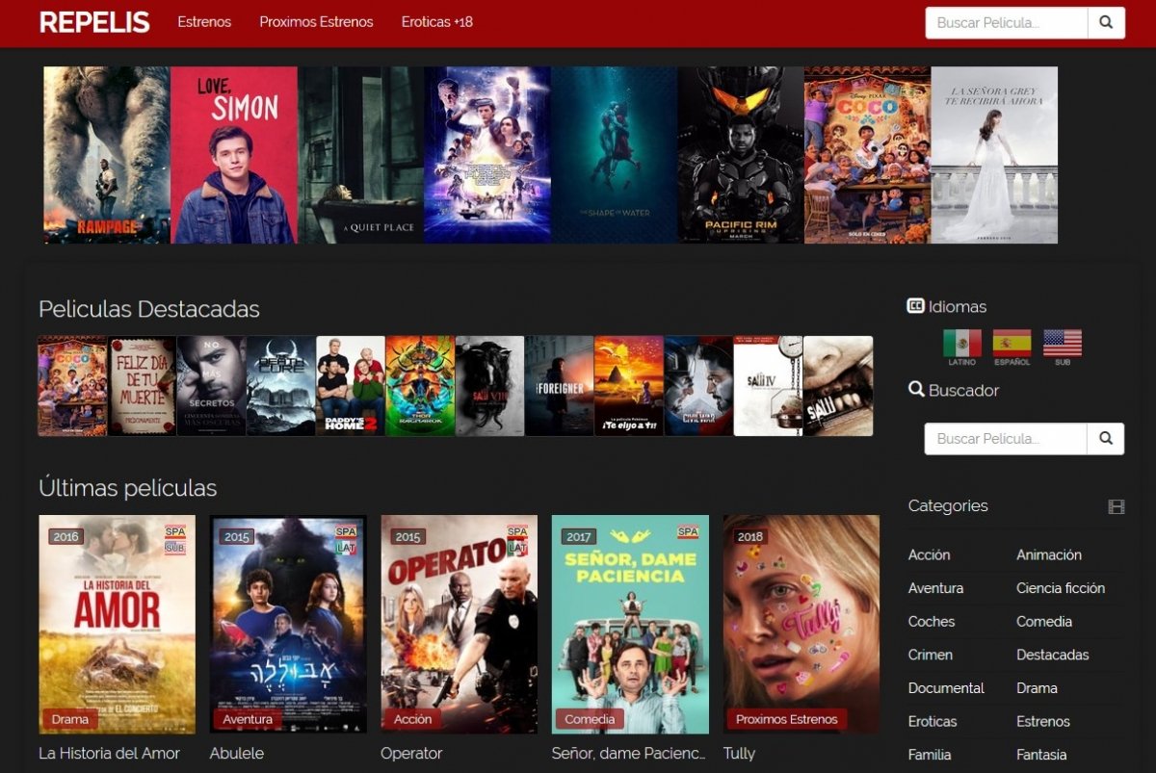This screenshot has height=773, width=1156.
Task: Open the Acción category
Action: 930,554
